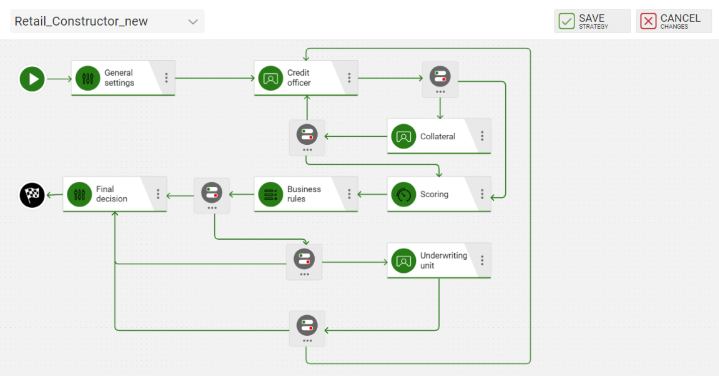Open Final decision three-dot menu
The width and height of the screenshot is (719, 376).
click(x=158, y=194)
